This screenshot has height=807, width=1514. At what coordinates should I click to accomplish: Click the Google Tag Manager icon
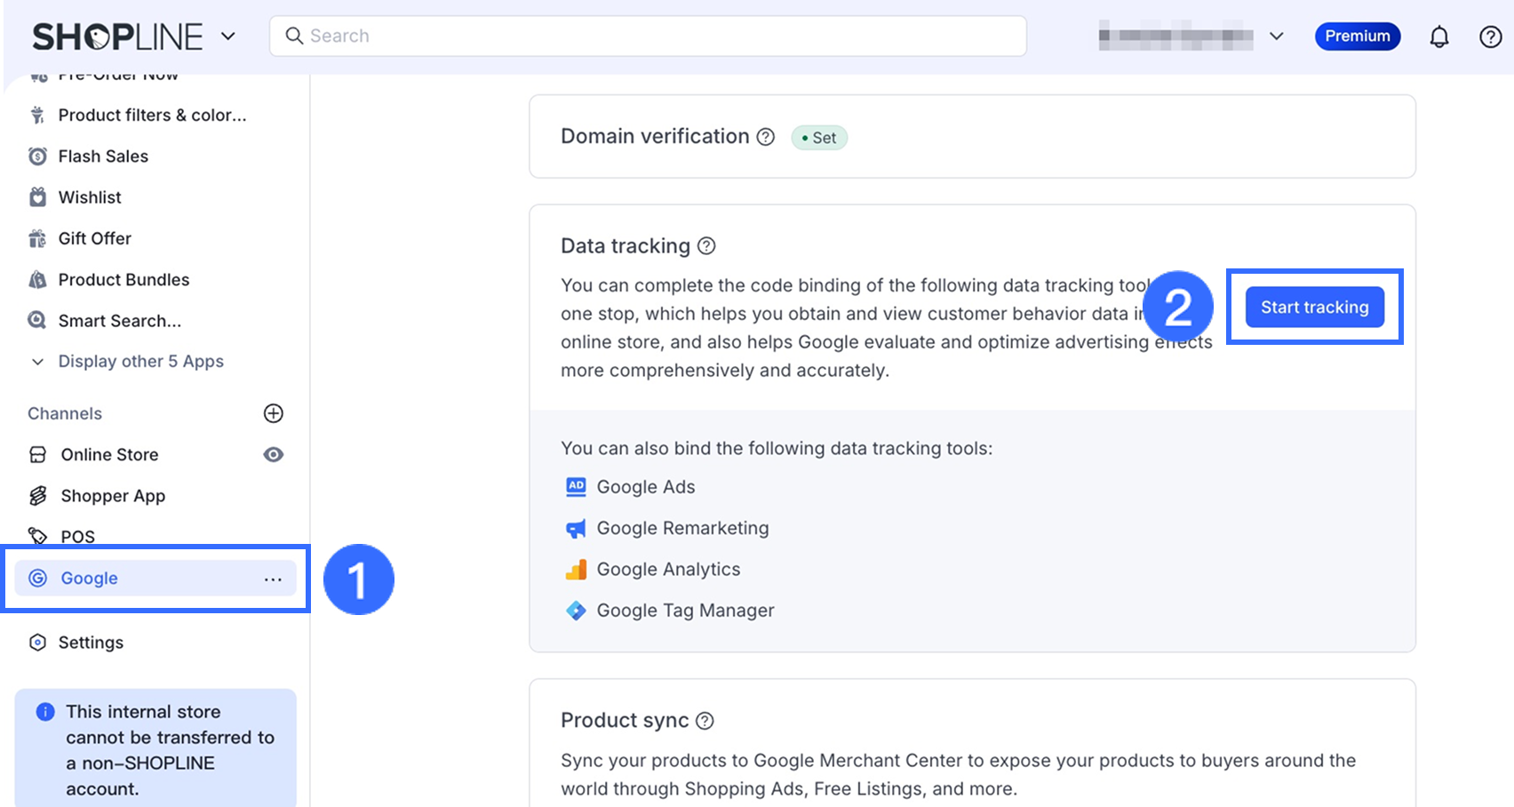[576, 611]
